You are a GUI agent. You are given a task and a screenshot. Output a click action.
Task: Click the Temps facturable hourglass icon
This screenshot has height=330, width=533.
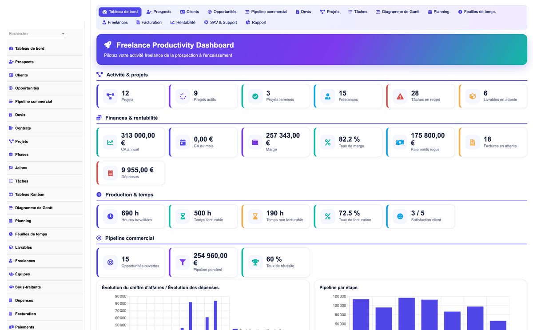click(183, 216)
